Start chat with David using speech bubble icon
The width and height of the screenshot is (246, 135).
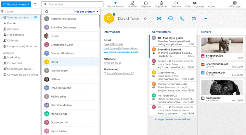click(x=170, y=18)
